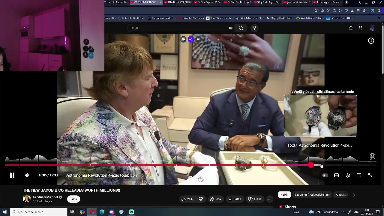The width and height of the screenshot is (384, 216).
Task: Open the YouTube create upload icon
Action: pyautogui.click(x=351, y=28)
